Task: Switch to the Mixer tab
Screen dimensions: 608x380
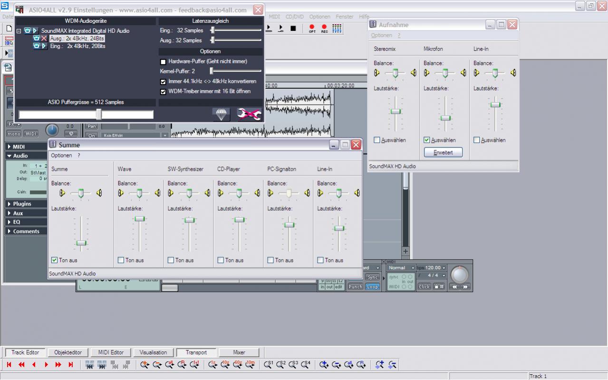Action: point(239,352)
